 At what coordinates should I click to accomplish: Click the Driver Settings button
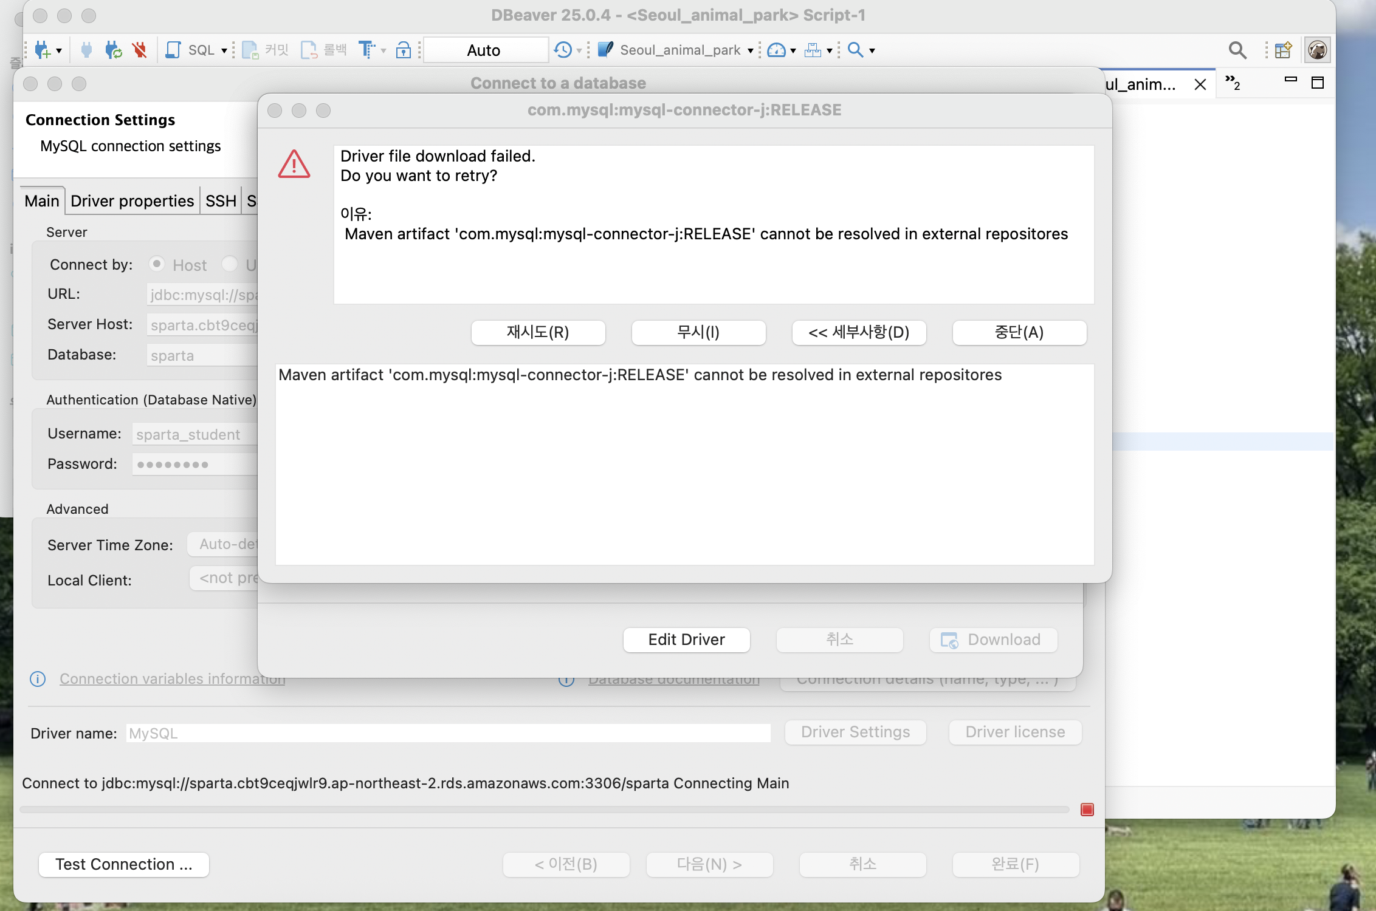coord(856,732)
